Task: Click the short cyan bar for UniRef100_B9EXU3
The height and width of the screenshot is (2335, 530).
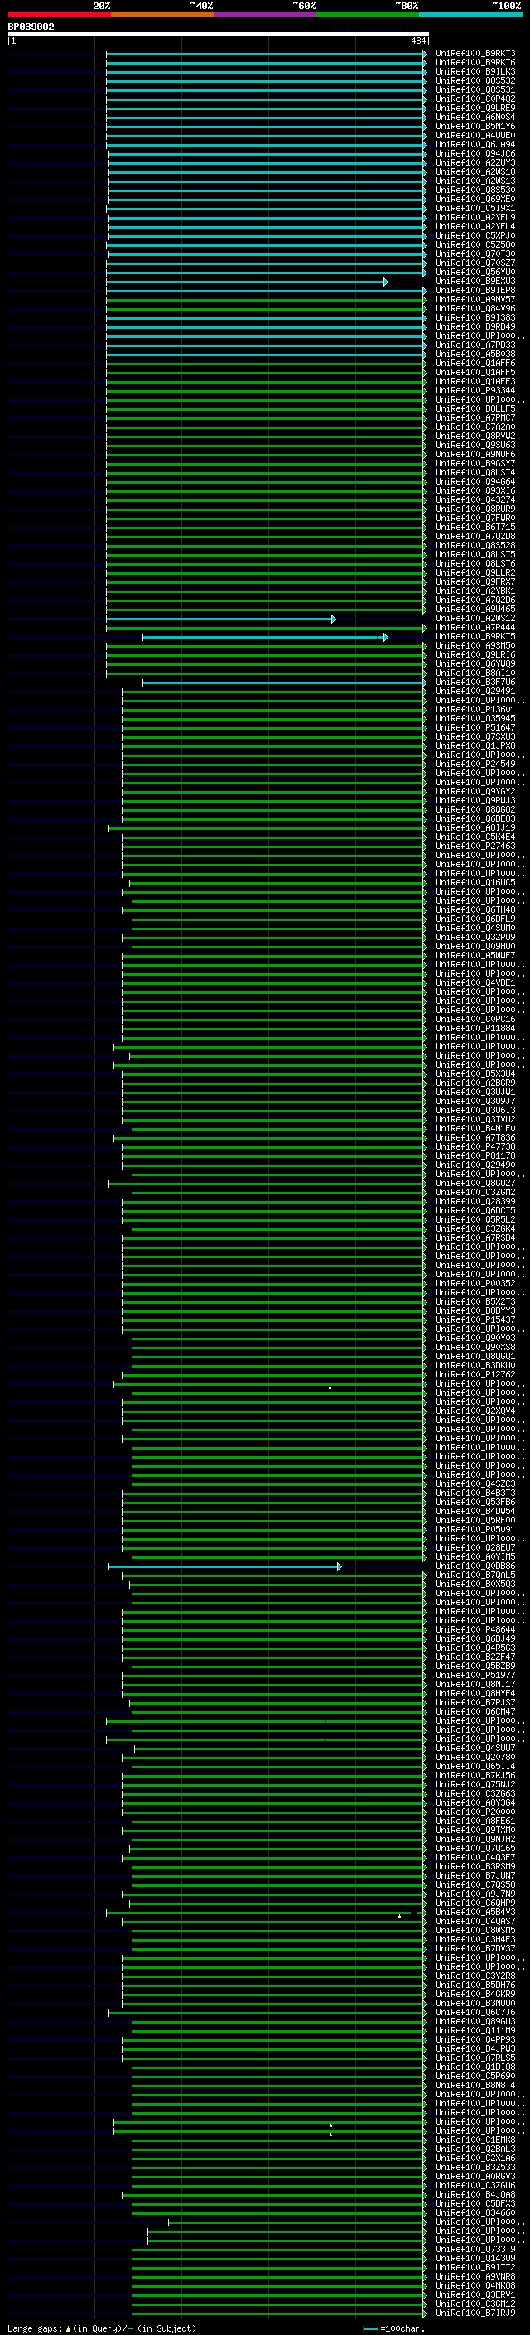Action: click(247, 282)
